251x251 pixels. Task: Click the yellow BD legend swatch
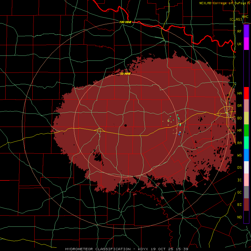pyautogui.click(x=246, y=118)
